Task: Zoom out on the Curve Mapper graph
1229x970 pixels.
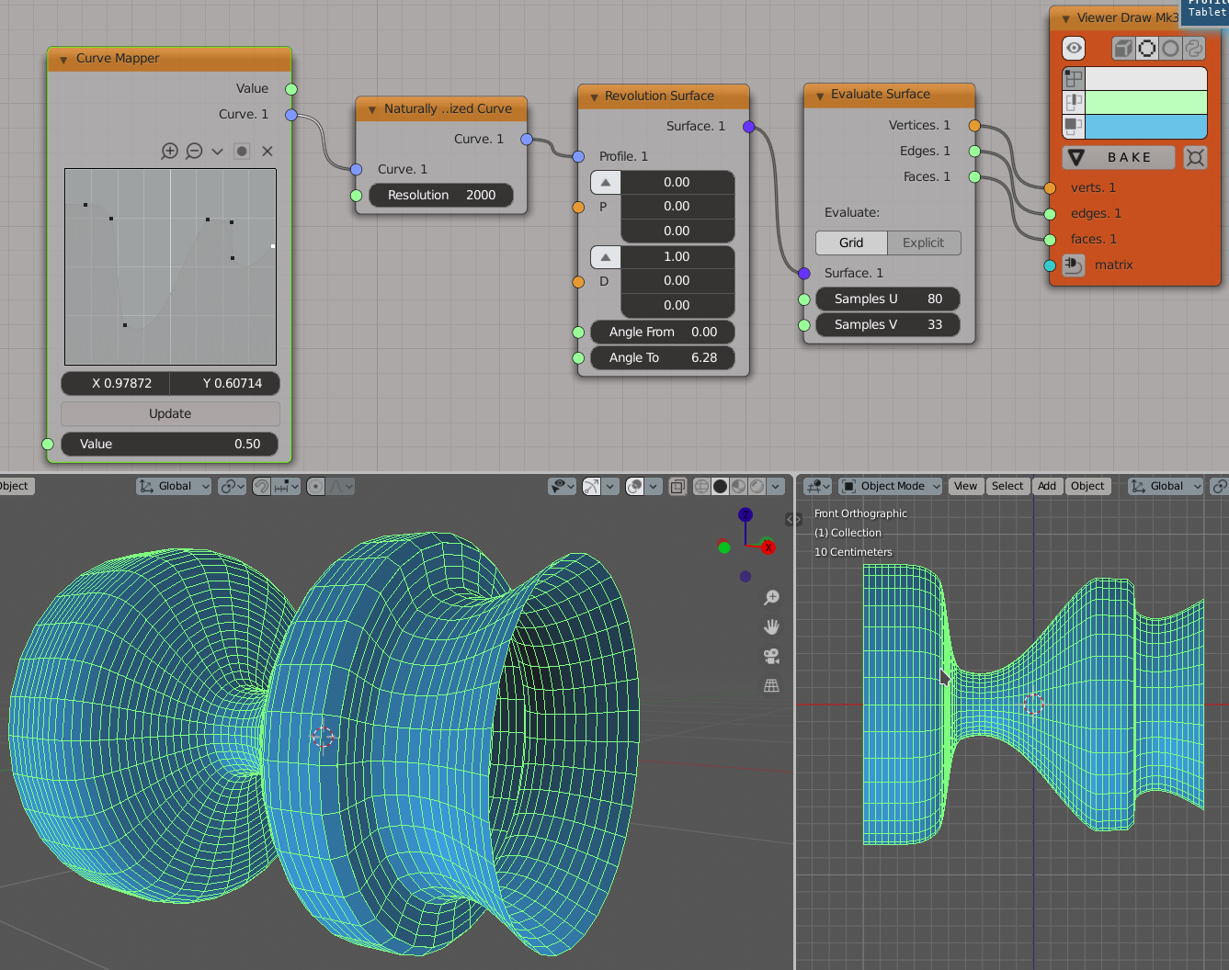Action: pyautogui.click(x=194, y=152)
